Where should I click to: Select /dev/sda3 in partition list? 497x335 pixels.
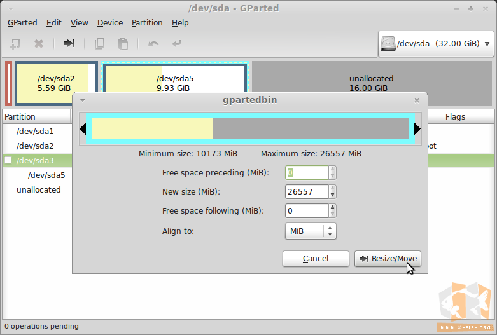[35, 160]
